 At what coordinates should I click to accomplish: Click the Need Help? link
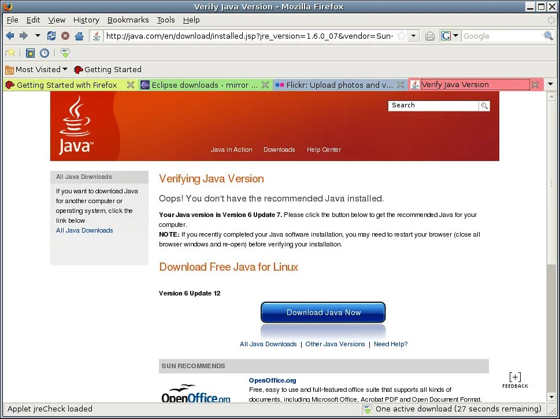tap(391, 344)
